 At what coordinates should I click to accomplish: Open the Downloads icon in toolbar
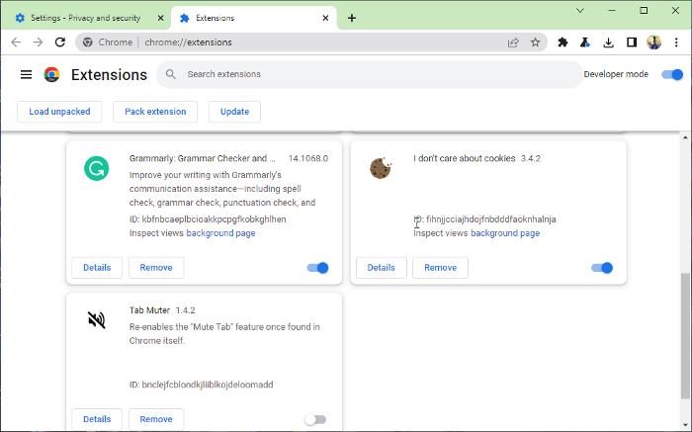[608, 43]
